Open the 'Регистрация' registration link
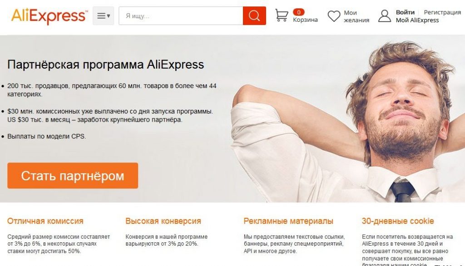The image size is (465, 266). 442,12
